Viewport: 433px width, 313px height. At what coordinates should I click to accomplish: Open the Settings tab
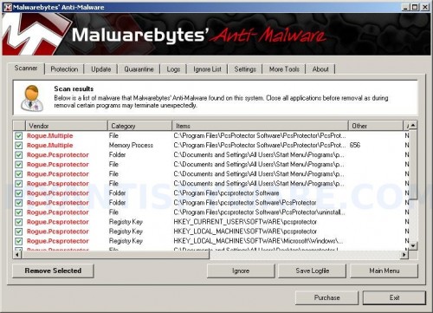245,69
